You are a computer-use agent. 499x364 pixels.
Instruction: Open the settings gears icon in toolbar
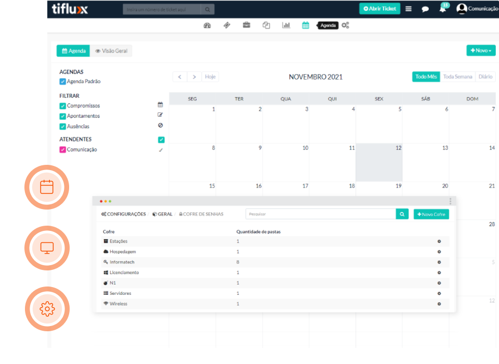(345, 25)
